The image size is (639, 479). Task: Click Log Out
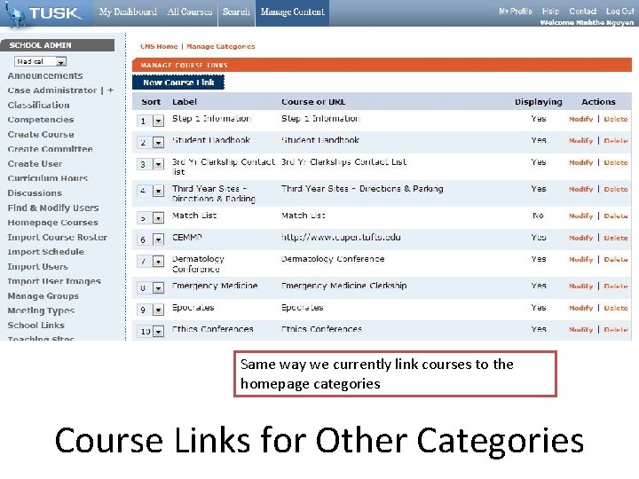[x=619, y=12]
